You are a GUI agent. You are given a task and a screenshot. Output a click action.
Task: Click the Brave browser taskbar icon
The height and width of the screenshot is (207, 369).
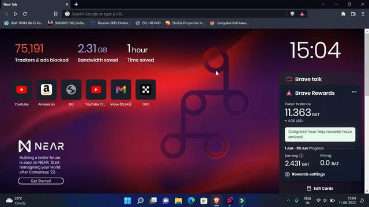[217, 201]
